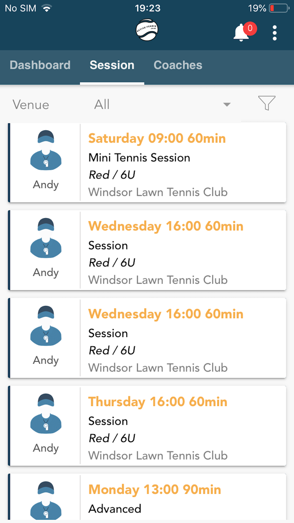Open the three-dot overflow menu
The height and width of the screenshot is (523, 294).
click(275, 33)
